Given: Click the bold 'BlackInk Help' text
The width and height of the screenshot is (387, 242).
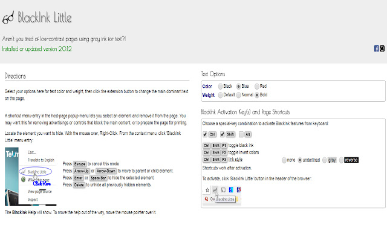Looking at the screenshot, I should (24, 212).
